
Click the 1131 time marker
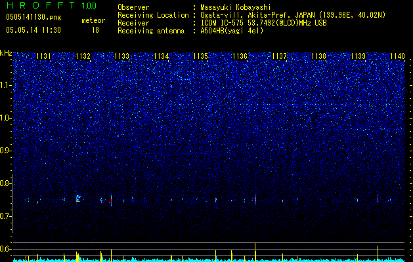pos(43,56)
